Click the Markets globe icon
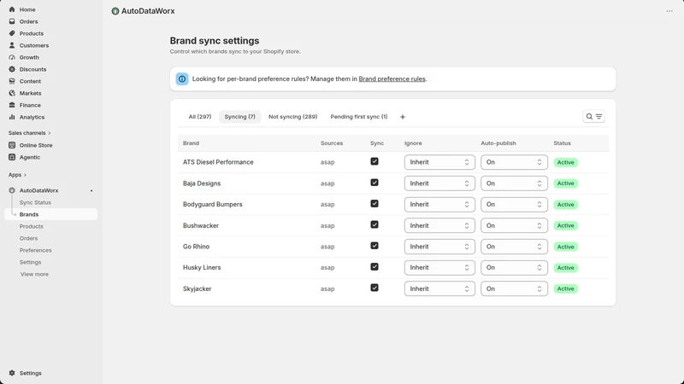 tap(12, 93)
